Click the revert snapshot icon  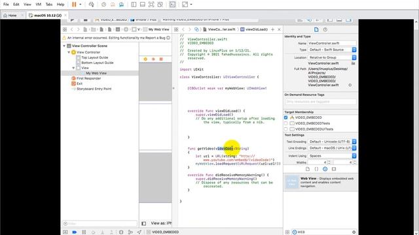click(x=113, y=5)
